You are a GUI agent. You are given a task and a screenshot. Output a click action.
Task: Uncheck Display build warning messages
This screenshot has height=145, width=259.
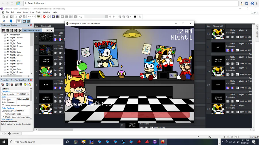[x=3, y=117]
